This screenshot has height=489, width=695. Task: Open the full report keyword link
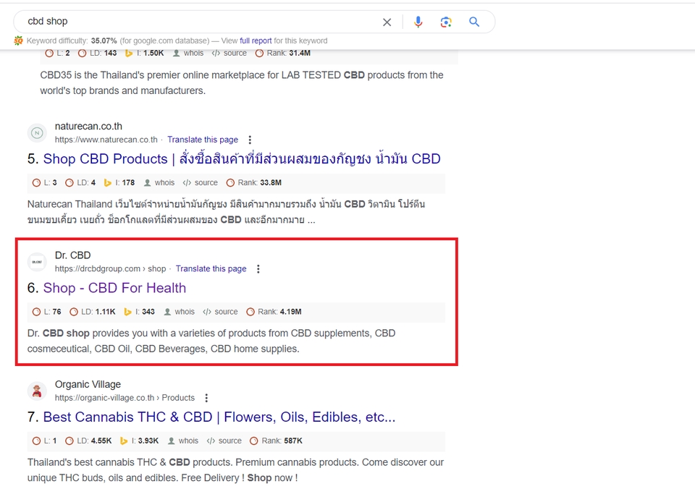click(x=256, y=41)
